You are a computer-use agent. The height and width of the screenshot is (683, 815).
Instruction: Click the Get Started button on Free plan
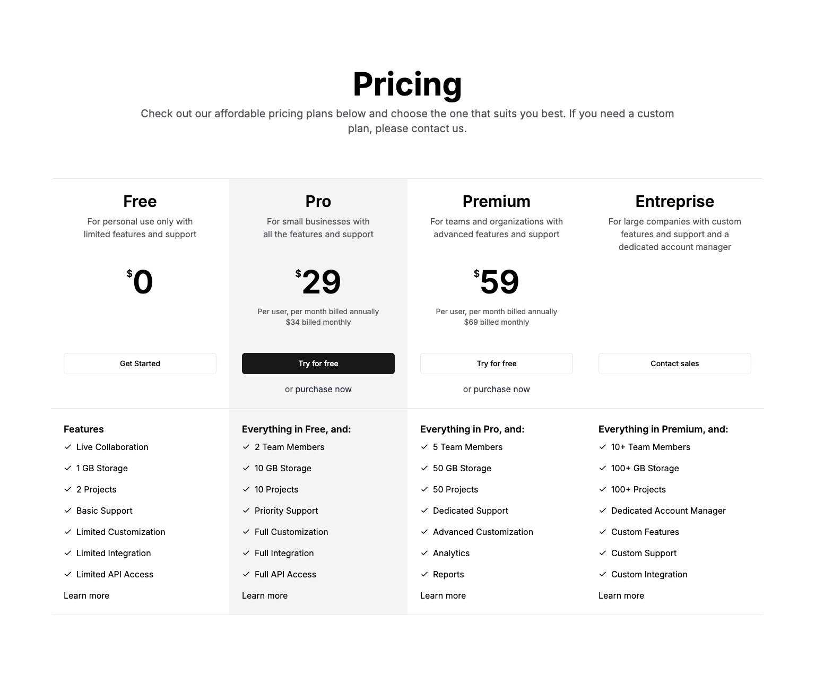140,364
